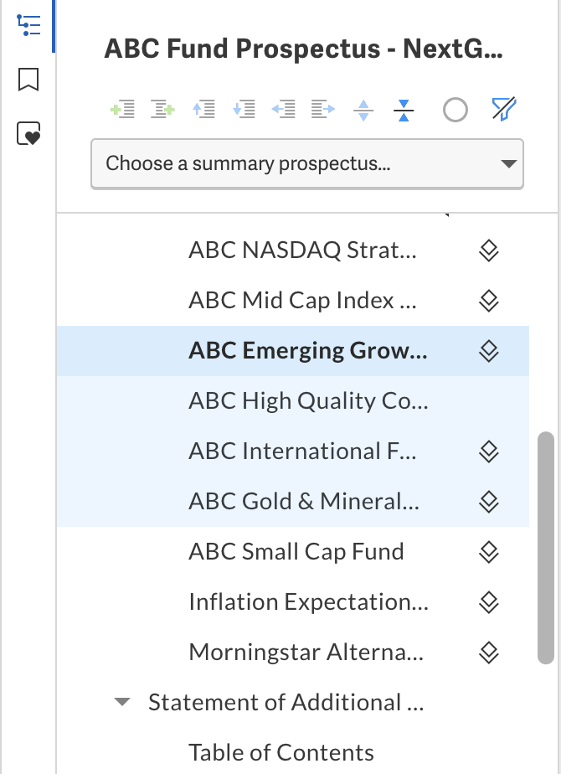Click the indent entry icon
This screenshot has height=774, width=561.
[322, 109]
